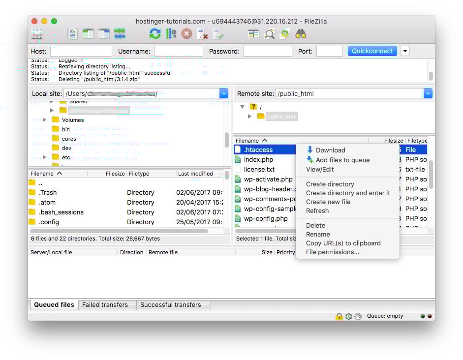Open directory listing filters icon
This screenshot has height=360, width=463.
click(x=253, y=34)
